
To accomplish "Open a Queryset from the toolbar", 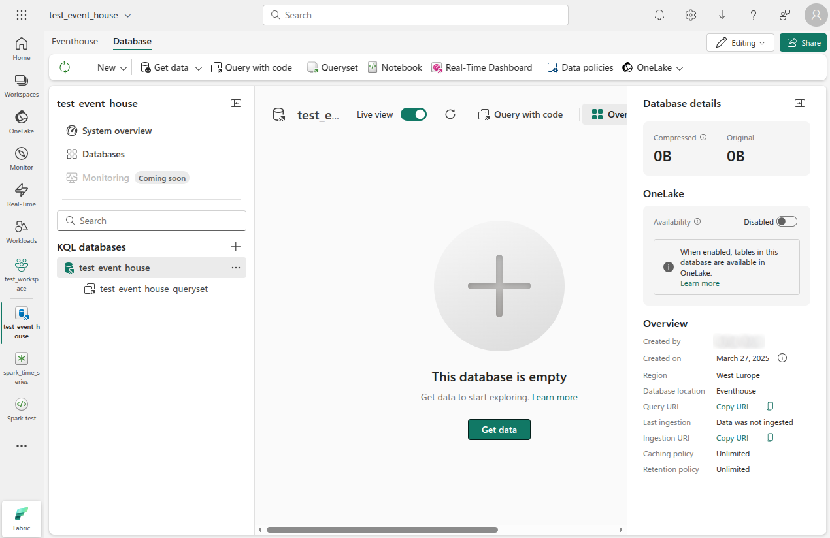I will pyautogui.click(x=332, y=67).
